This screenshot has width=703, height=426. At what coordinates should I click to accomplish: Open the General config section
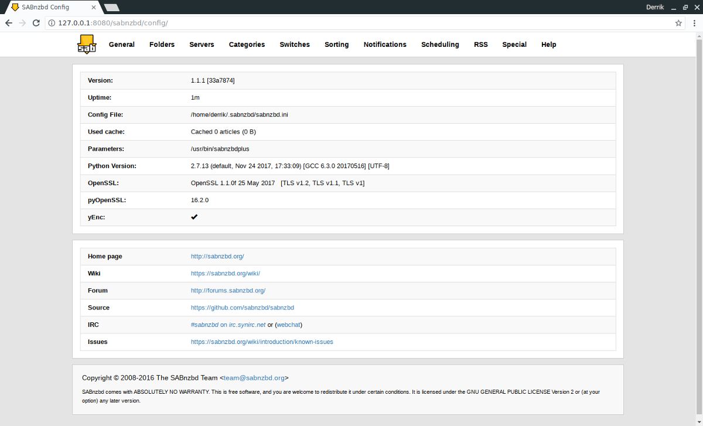tap(122, 45)
